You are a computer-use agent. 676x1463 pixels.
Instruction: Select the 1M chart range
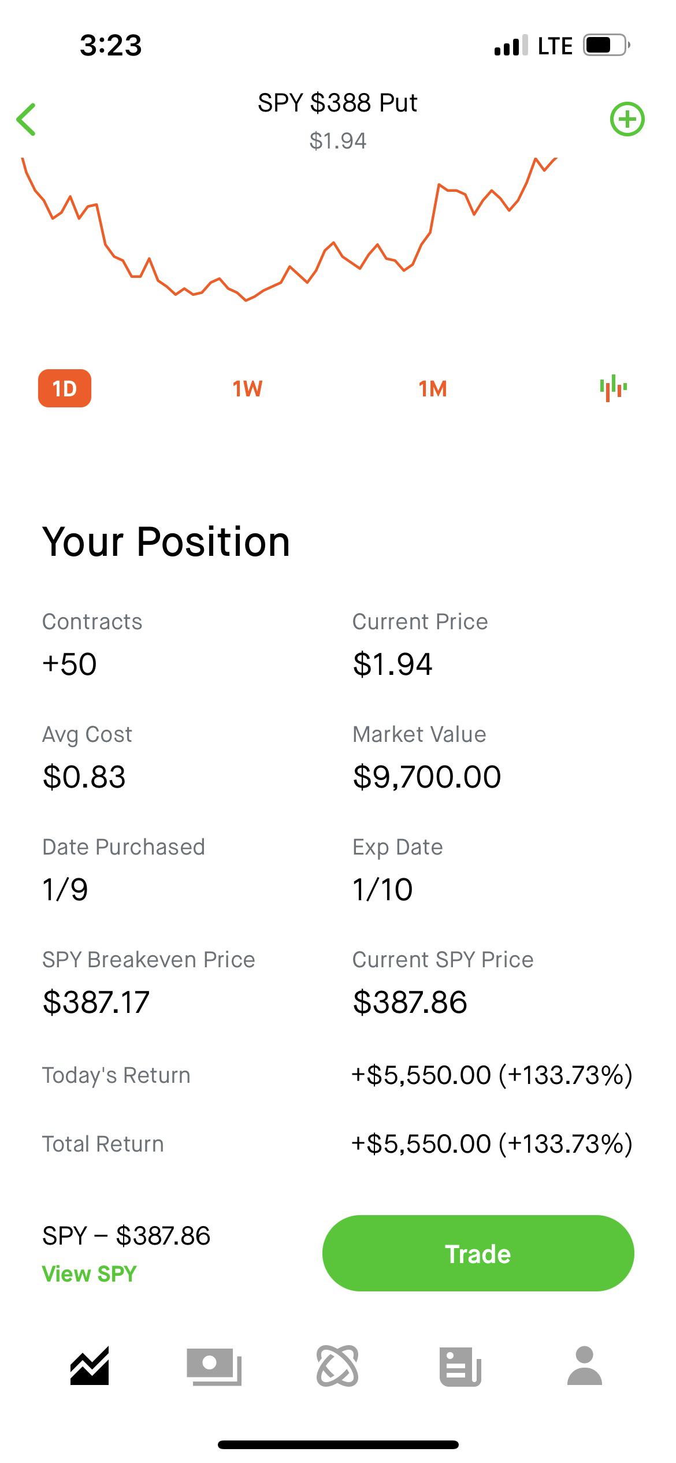pyautogui.click(x=433, y=389)
